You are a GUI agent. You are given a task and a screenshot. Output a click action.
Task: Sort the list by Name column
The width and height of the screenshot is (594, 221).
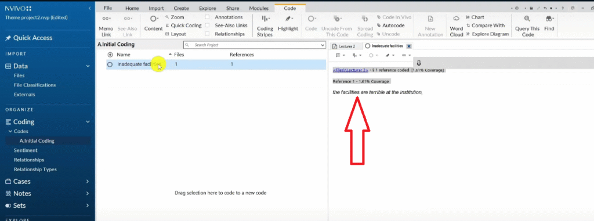pos(124,55)
